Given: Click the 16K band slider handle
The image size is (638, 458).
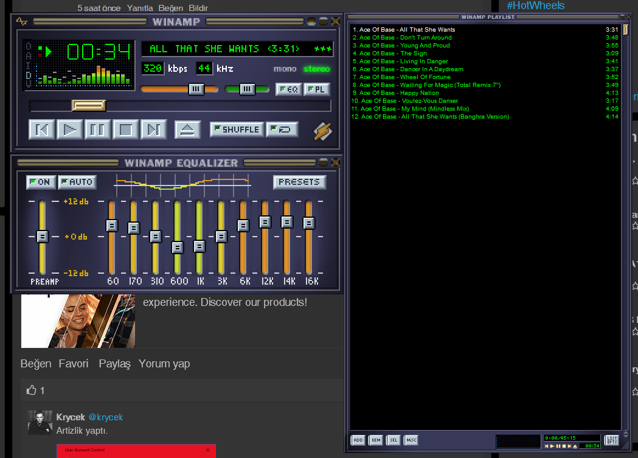Looking at the screenshot, I should tap(309, 223).
